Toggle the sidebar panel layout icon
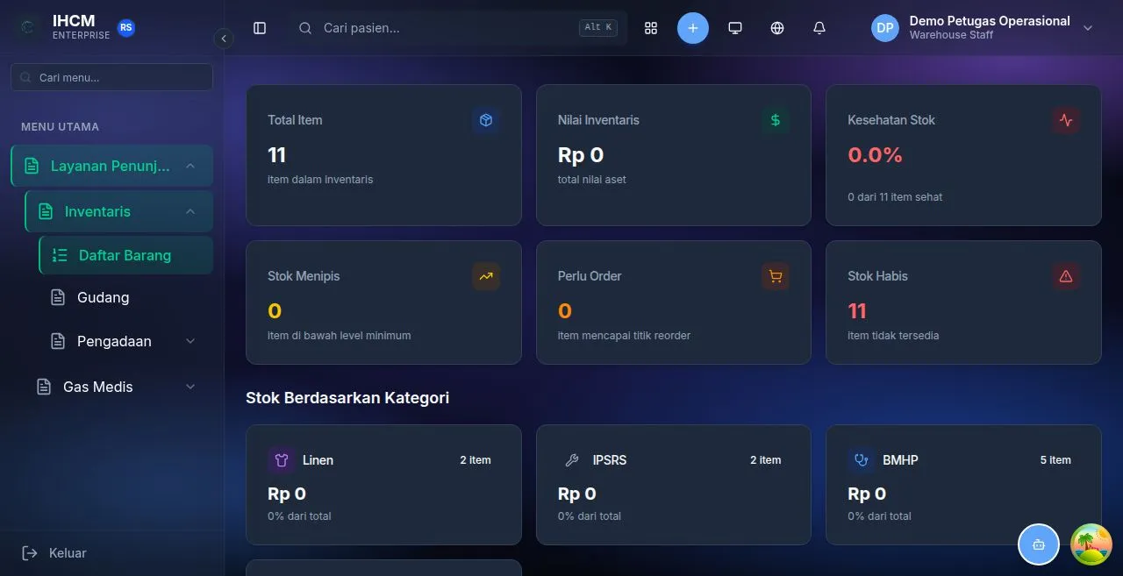1123x576 pixels. pyautogui.click(x=260, y=28)
